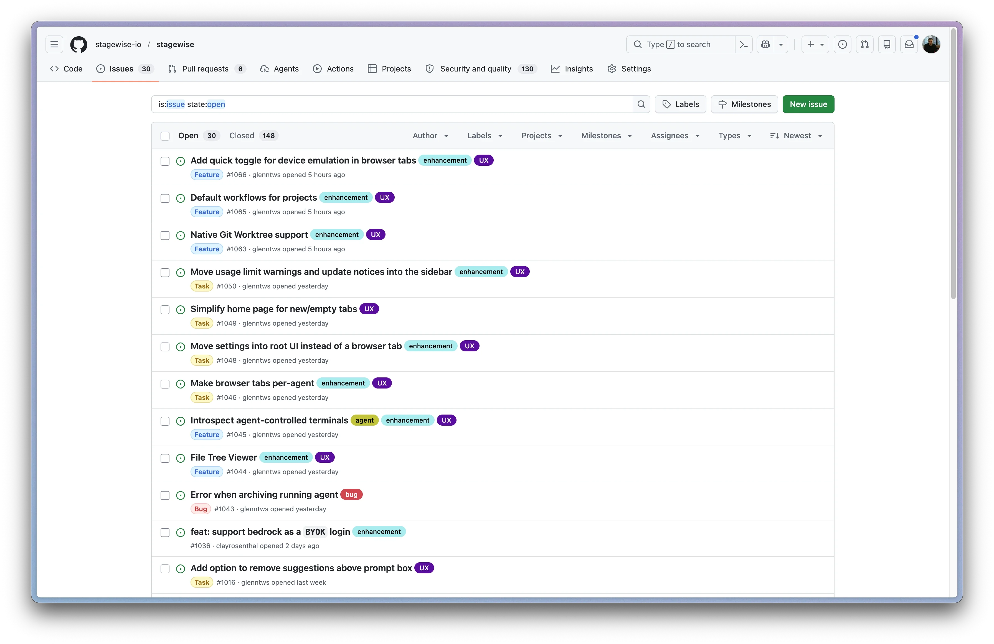
Task: Click open-issue status icon for File Tree Viewer
Action: point(181,458)
